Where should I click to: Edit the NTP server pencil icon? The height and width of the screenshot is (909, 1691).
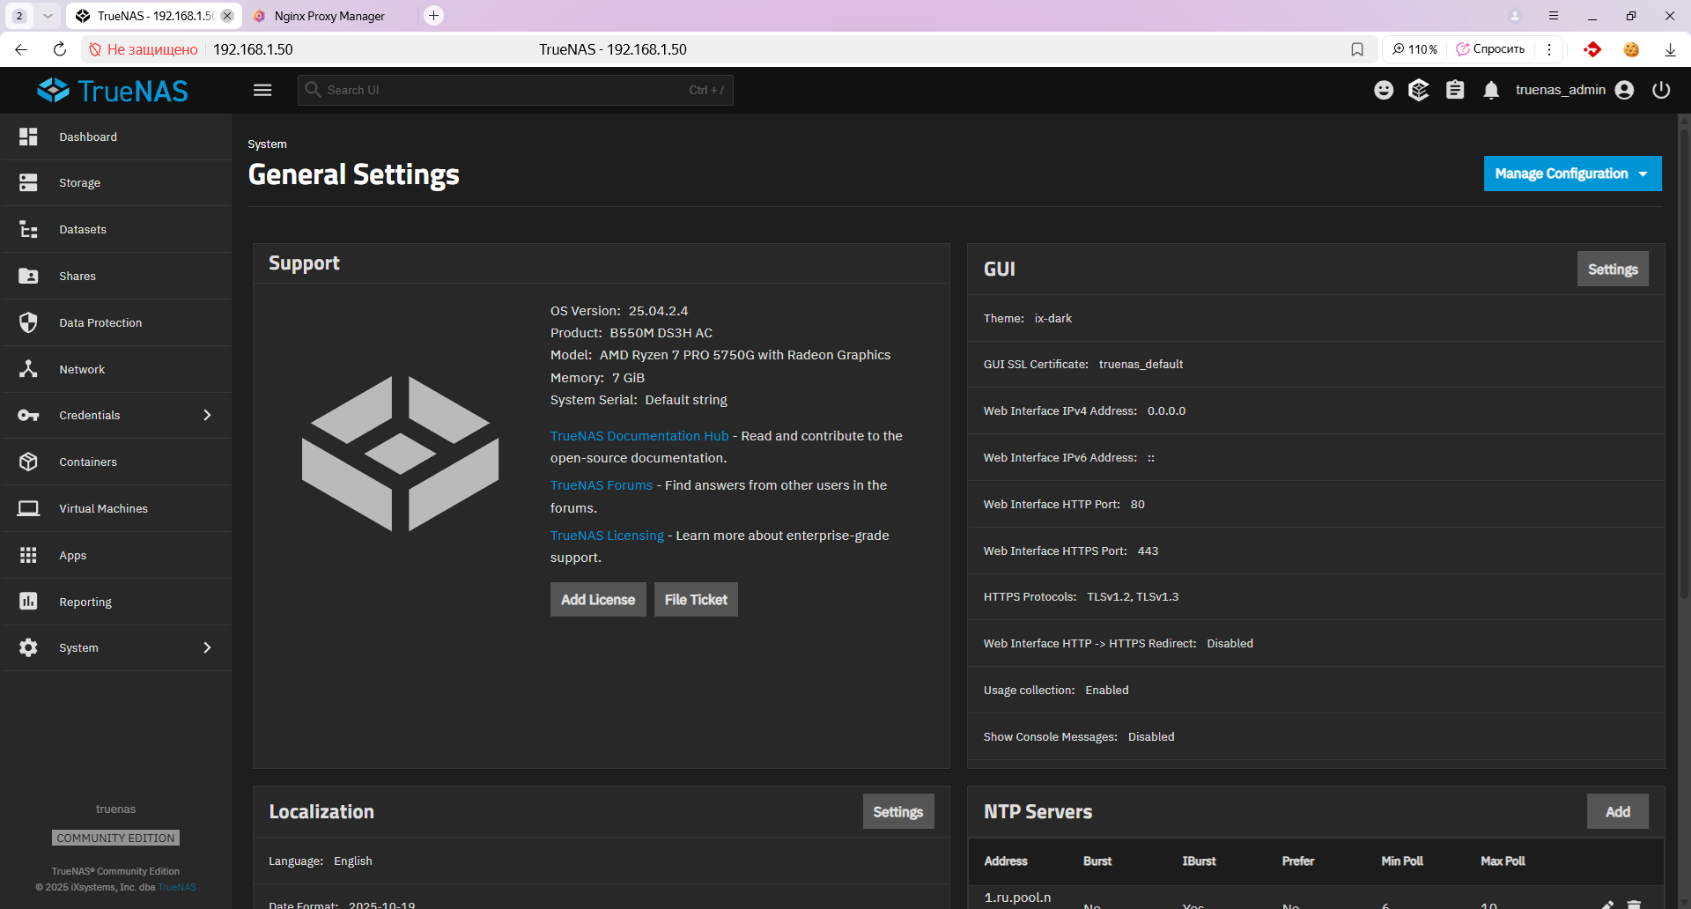(x=1607, y=904)
